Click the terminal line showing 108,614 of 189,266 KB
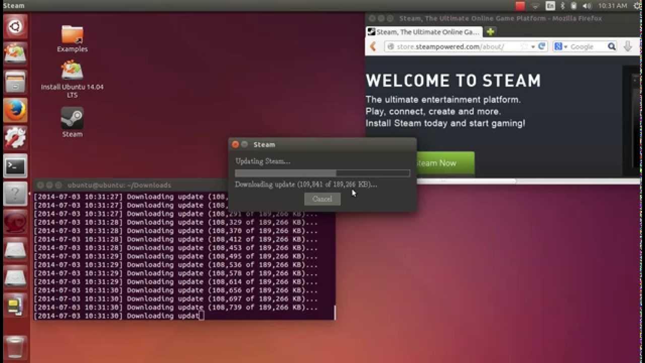Image resolution: width=645 pixels, height=363 pixels. pos(176,282)
